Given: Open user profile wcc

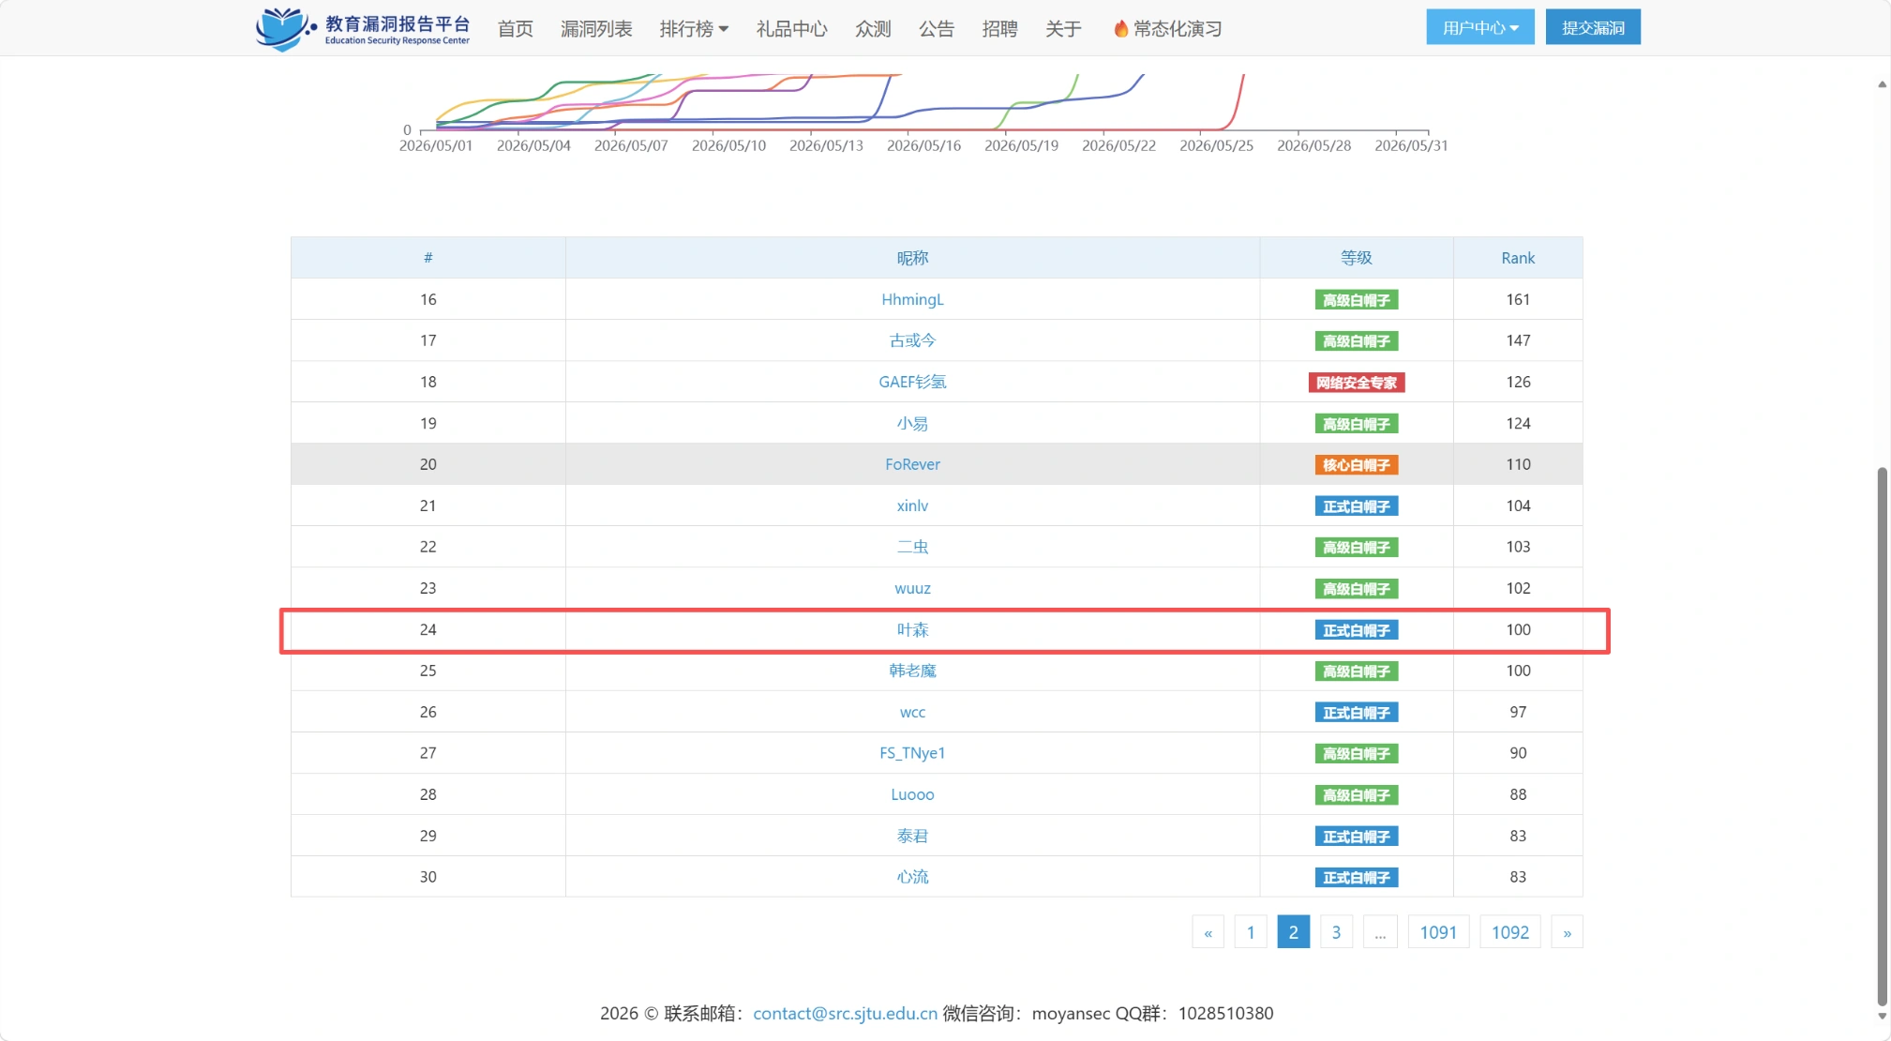Looking at the screenshot, I should pyautogui.click(x=912, y=712).
